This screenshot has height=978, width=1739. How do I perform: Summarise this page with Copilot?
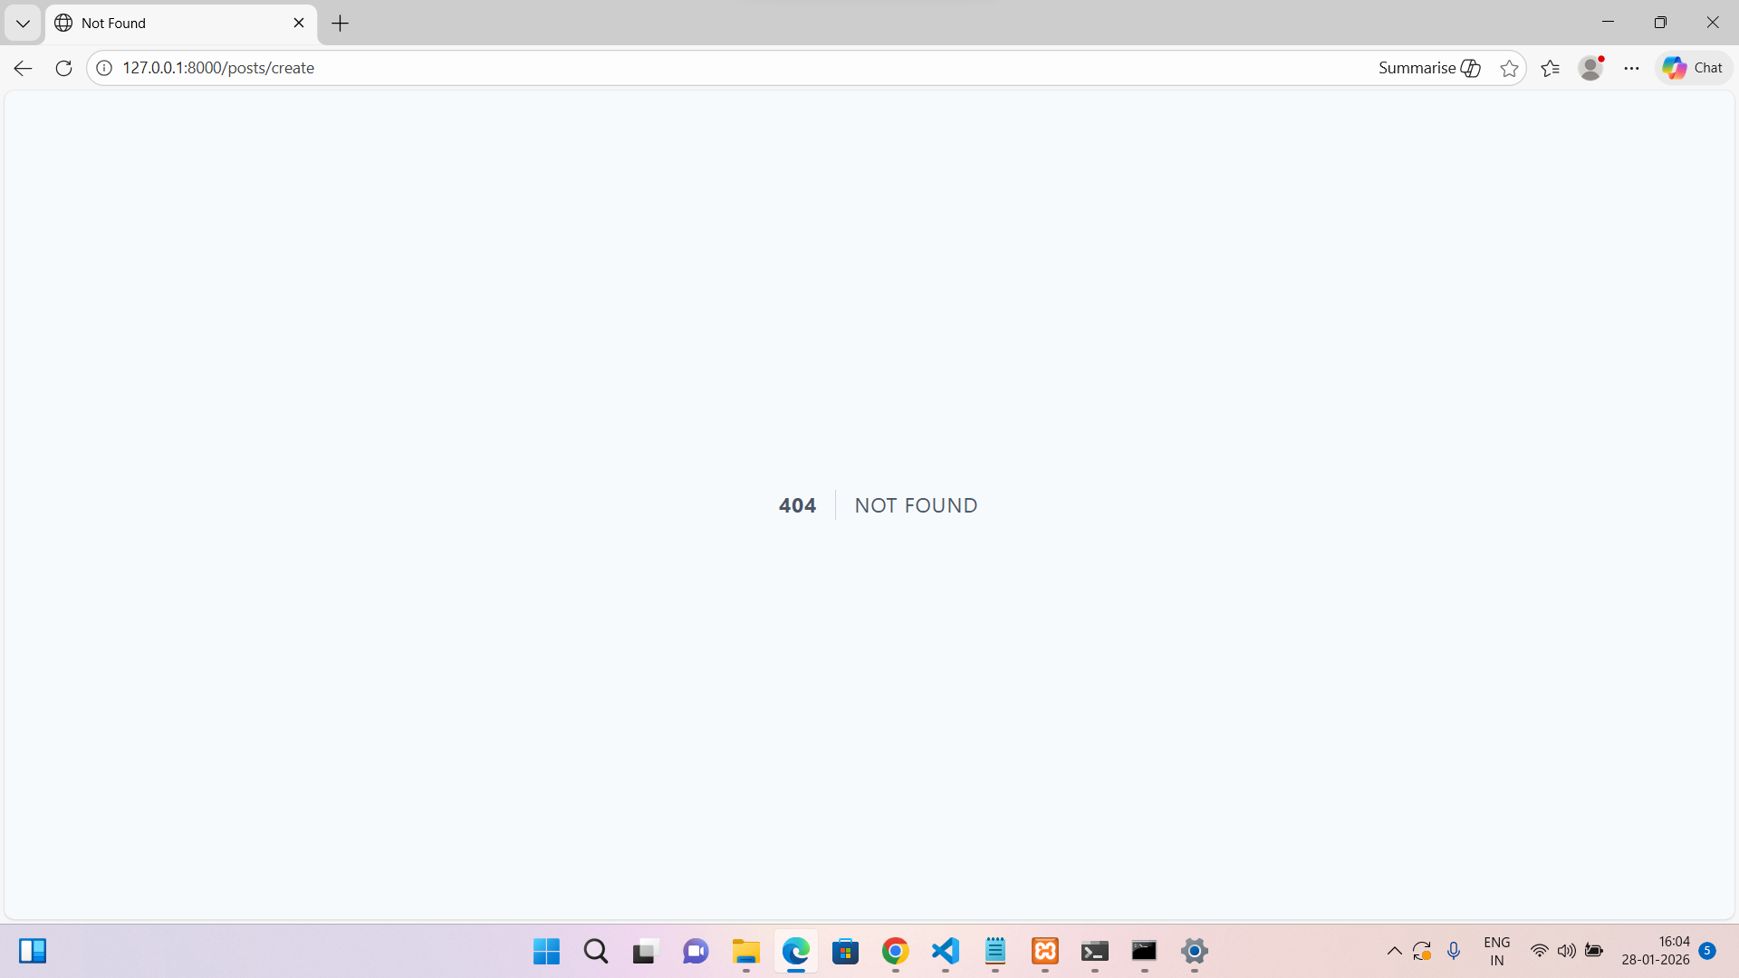click(1429, 68)
